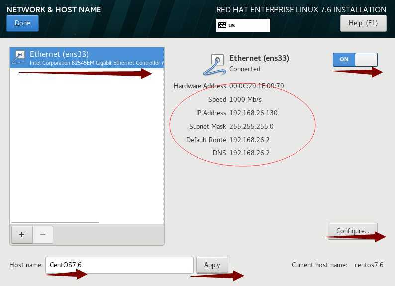Image resolution: width=395 pixels, height=286 pixels.
Task: Click the Speed value 1000 Mb/s
Action: point(245,99)
